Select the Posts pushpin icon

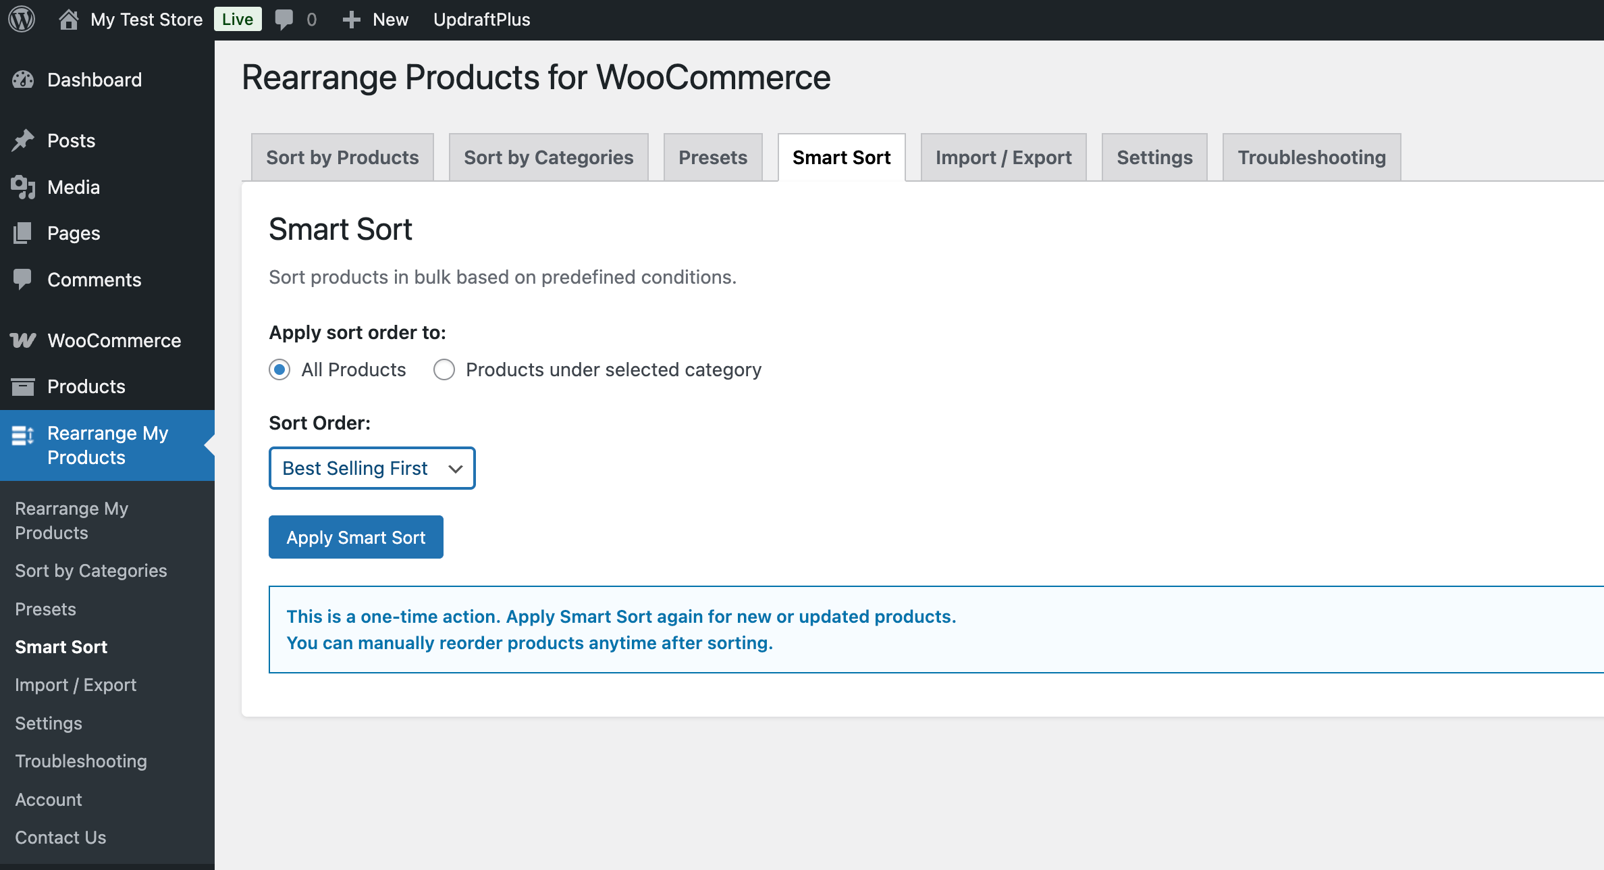tap(23, 140)
